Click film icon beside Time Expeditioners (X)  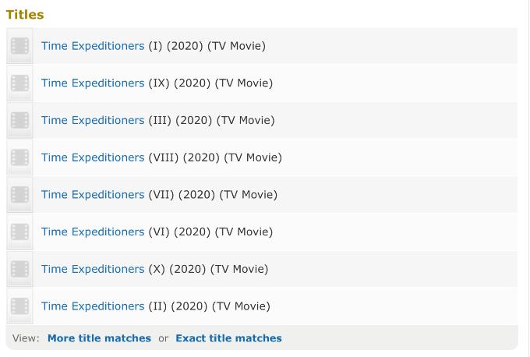20,270
